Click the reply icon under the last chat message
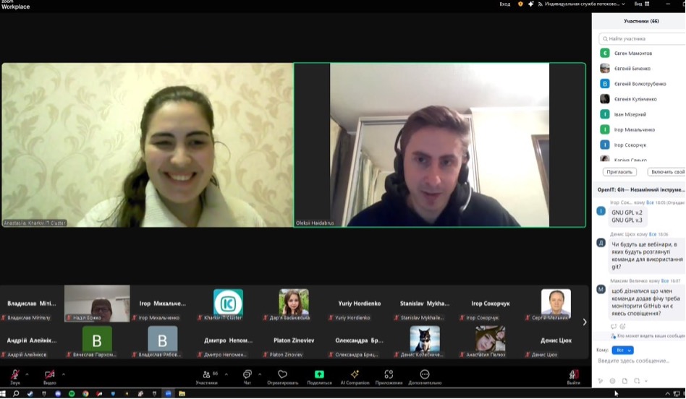686x399 pixels. click(x=614, y=327)
